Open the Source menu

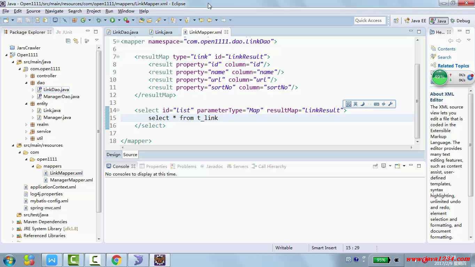pyautogui.click(x=33, y=11)
